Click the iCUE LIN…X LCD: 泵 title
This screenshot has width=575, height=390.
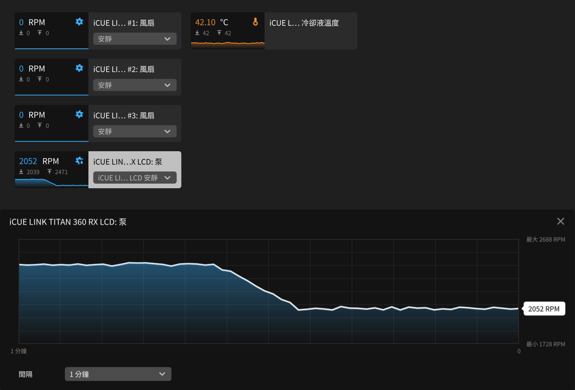127,162
